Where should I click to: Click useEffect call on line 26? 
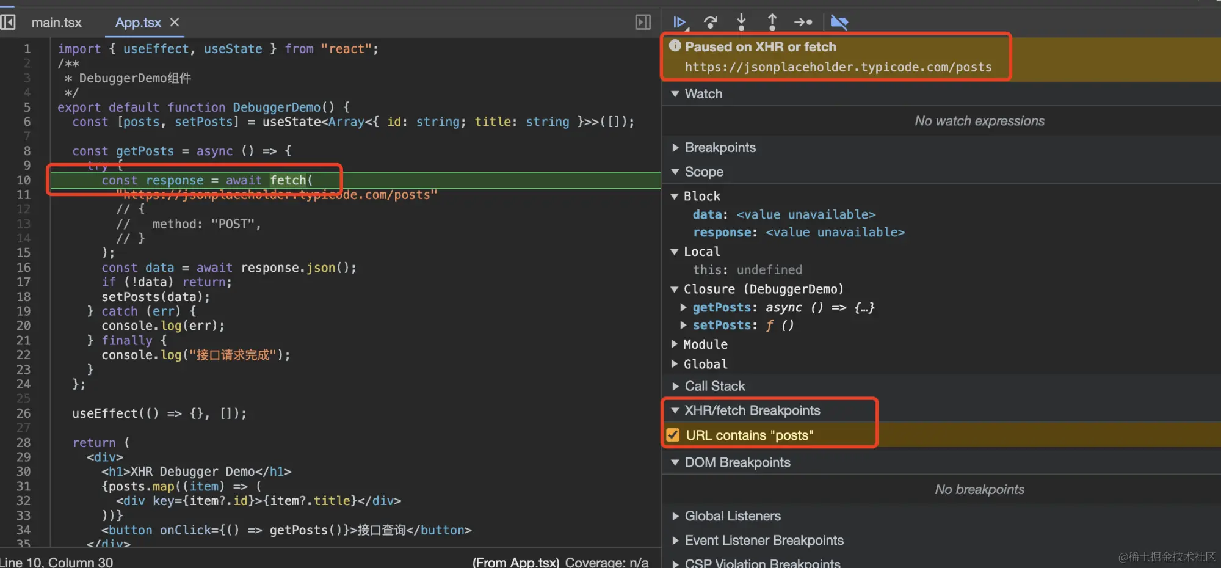(x=159, y=413)
